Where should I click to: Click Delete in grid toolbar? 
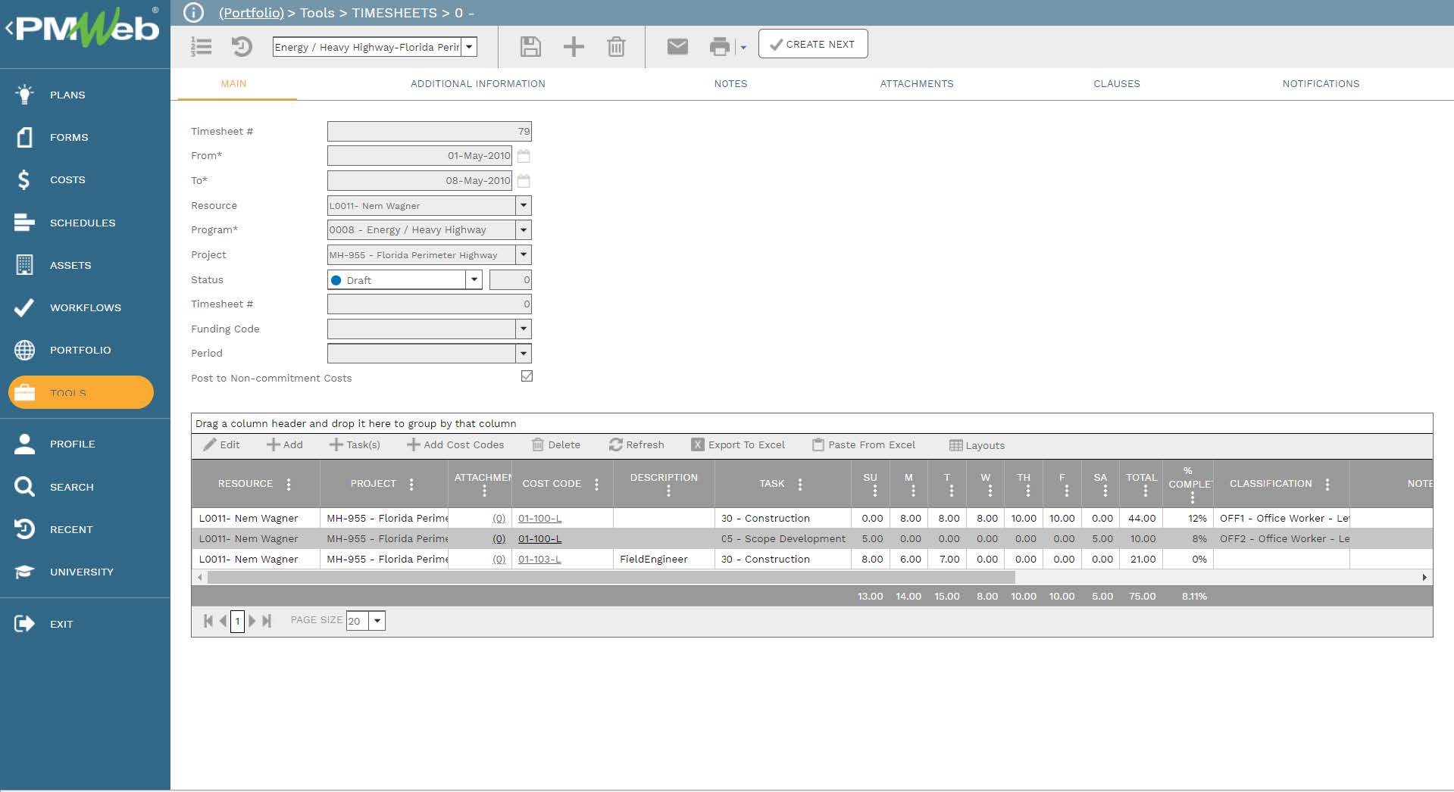tap(556, 445)
